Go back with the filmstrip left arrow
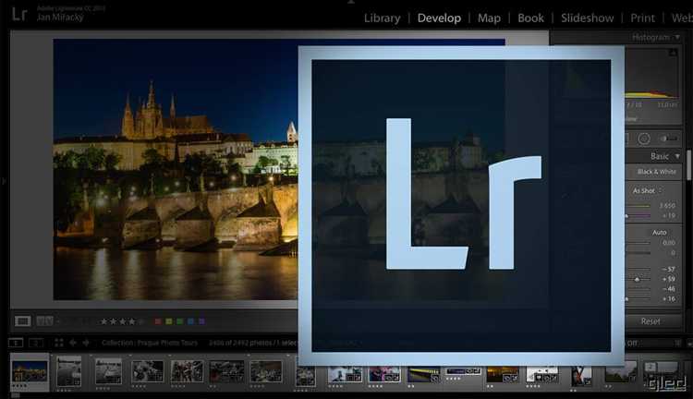The width and height of the screenshot is (693, 399). pos(73,343)
